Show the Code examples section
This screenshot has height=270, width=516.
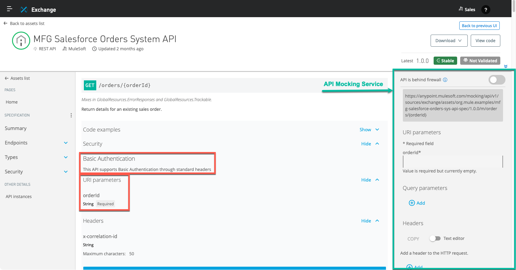click(x=369, y=129)
